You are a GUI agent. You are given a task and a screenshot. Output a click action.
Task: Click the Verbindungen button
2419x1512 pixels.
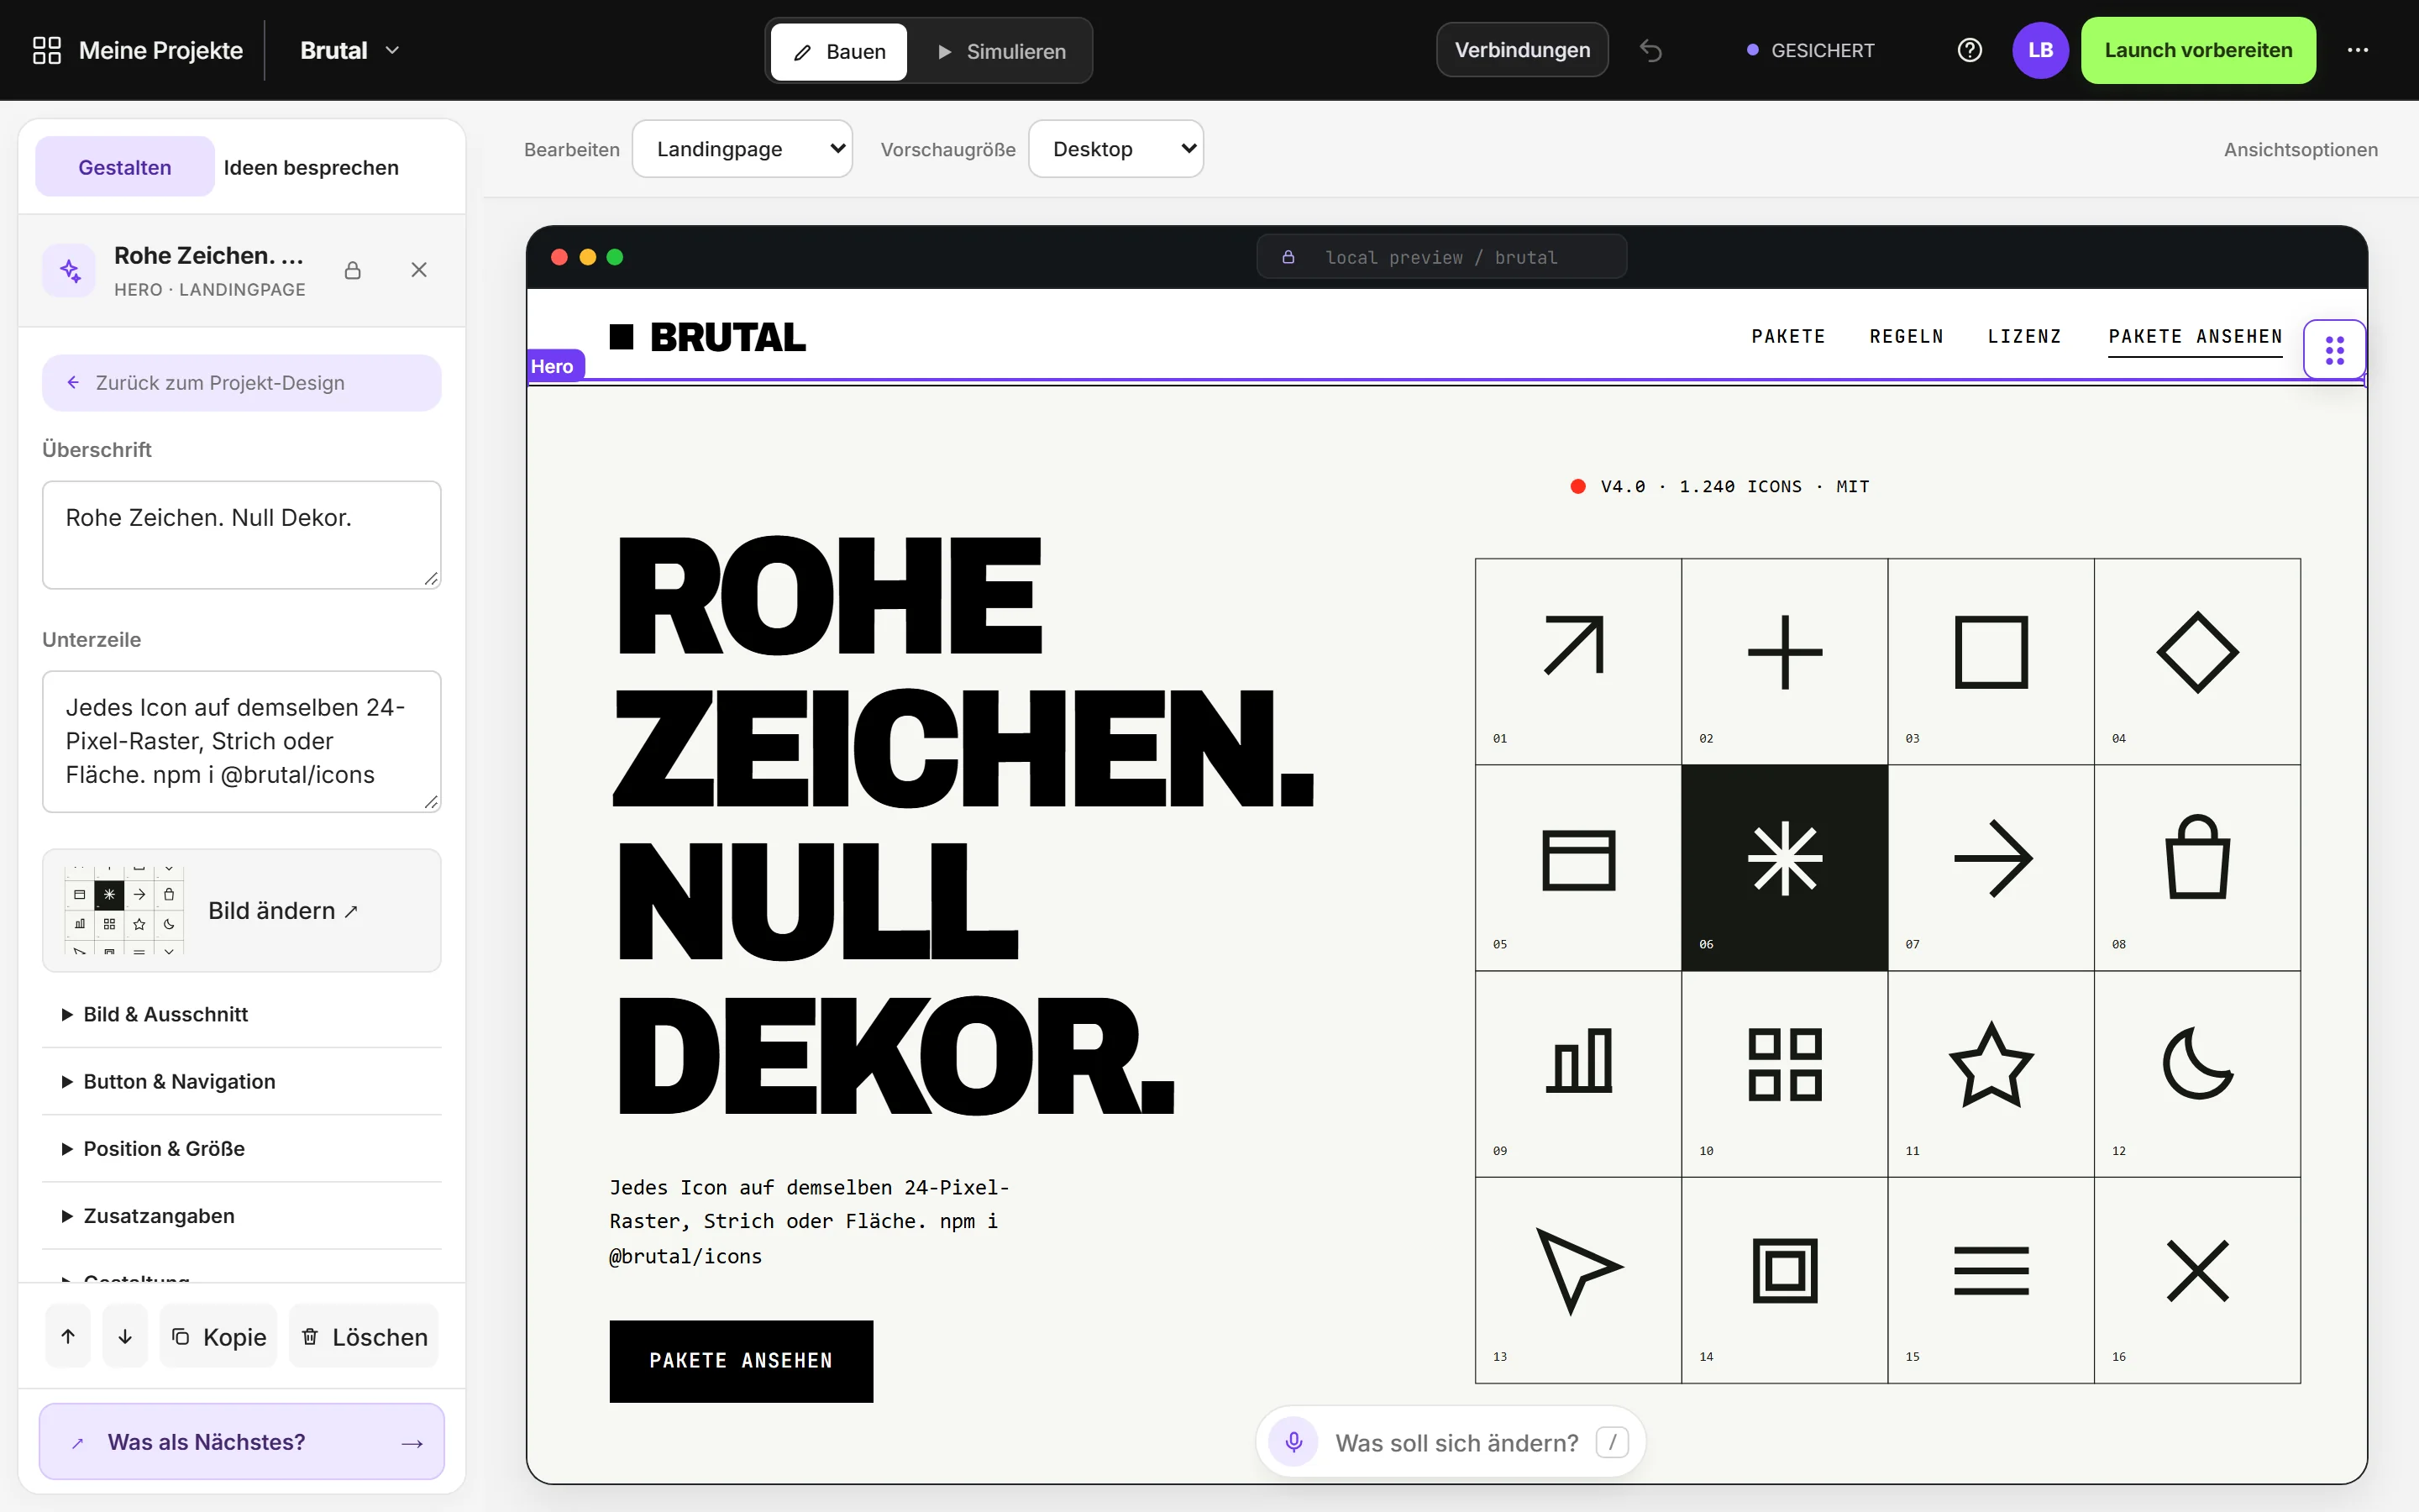pyautogui.click(x=1522, y=50)
